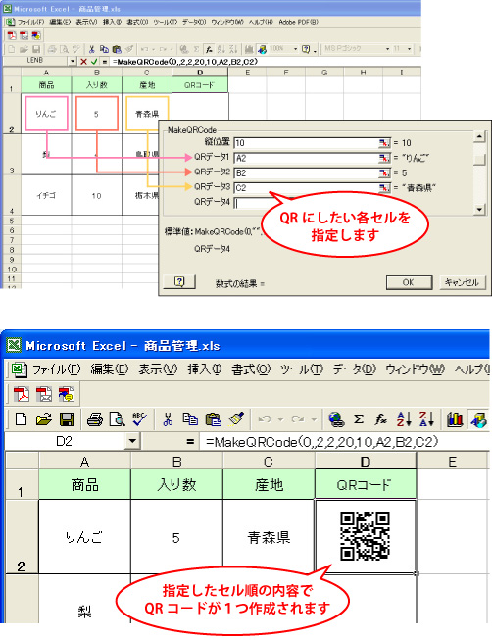Select りんご cell in lower Excel window

(84, 536)
